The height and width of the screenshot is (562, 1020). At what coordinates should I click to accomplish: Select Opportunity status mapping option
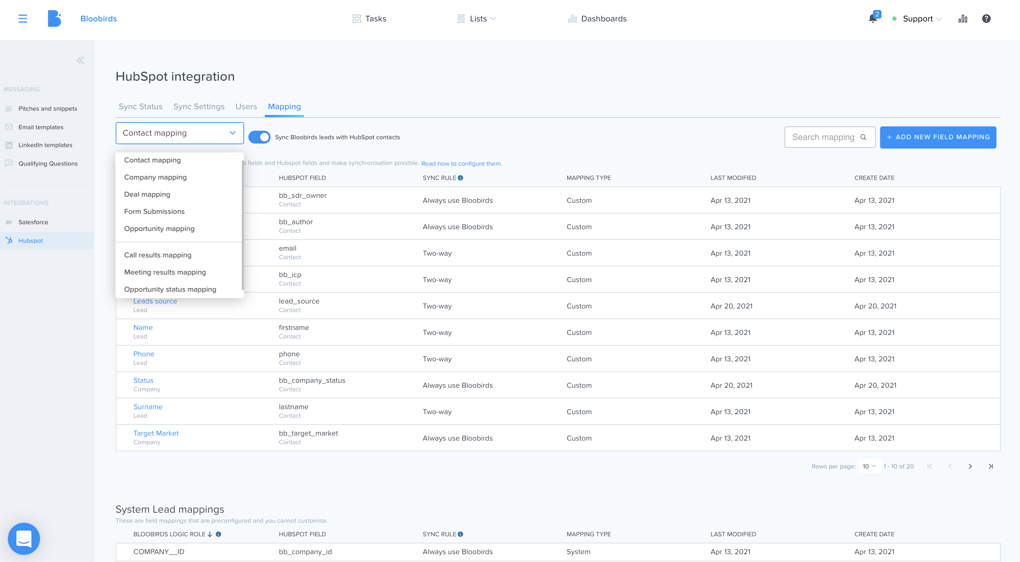pos(170,289)
